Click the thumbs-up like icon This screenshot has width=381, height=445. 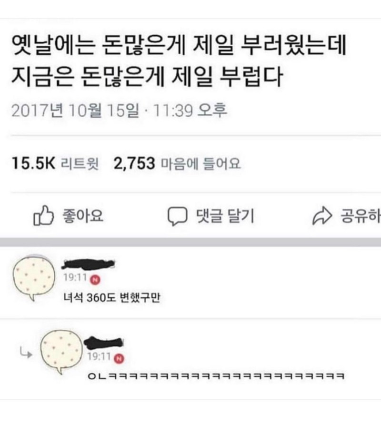click(44, 216)
